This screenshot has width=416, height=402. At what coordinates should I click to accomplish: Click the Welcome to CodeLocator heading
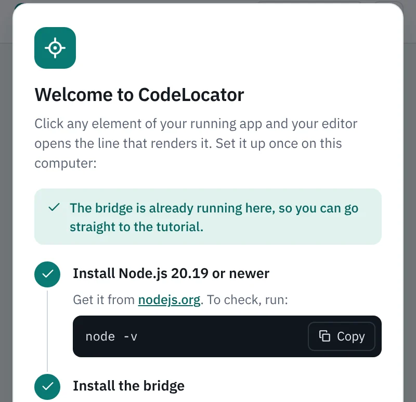[x=139, y=95]
